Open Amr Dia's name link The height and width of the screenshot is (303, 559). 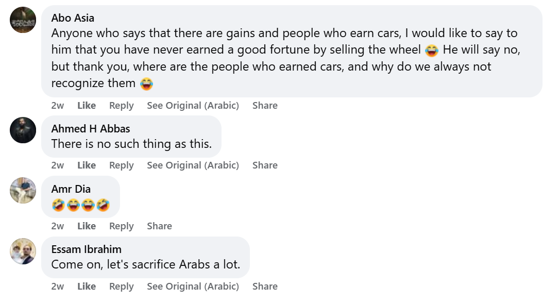(x=71, y=189)
